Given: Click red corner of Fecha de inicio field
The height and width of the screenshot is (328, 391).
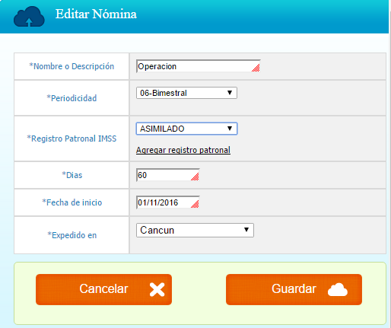Looking at the screenshot, I should pyautogui.click(x=195, y=204).
